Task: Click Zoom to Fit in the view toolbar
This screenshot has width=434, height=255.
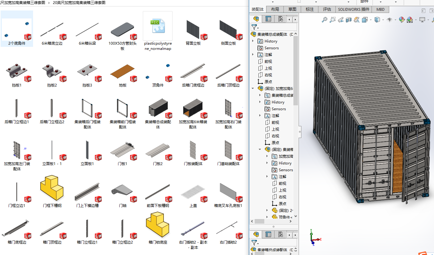Action: coord(325,20)
